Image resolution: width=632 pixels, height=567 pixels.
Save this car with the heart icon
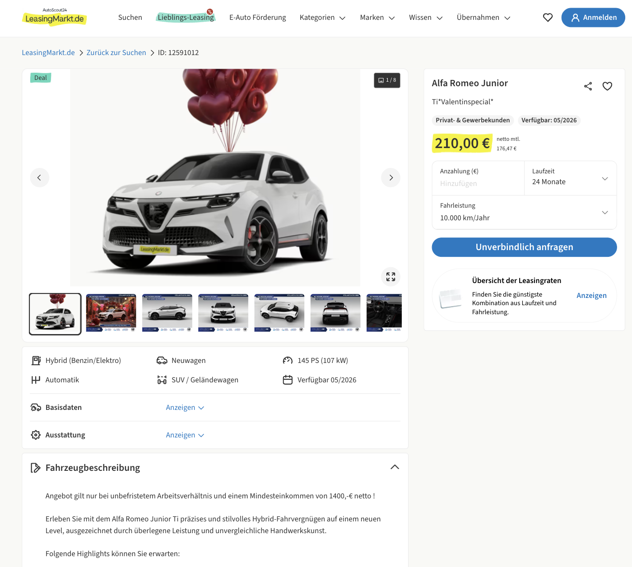tap(607, 86)
